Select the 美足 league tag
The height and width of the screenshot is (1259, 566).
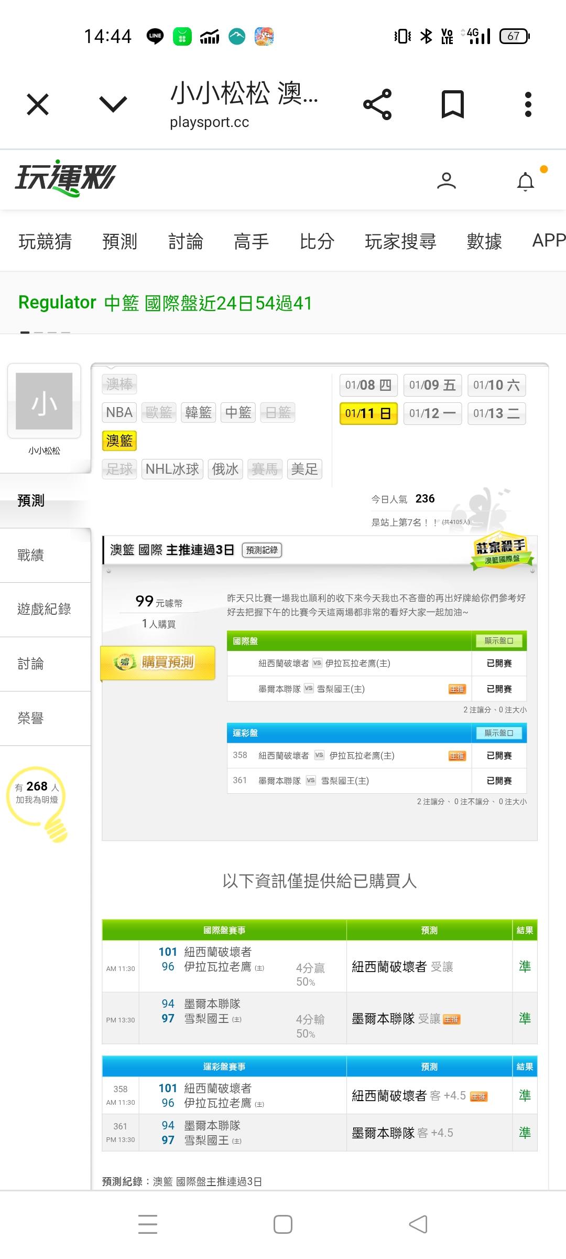304,469
